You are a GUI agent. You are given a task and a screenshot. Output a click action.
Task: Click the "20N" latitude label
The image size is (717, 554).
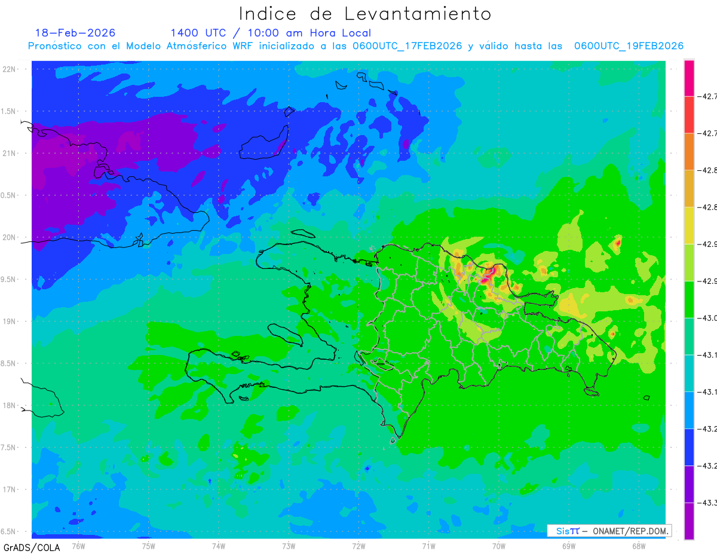pos(10,237)
